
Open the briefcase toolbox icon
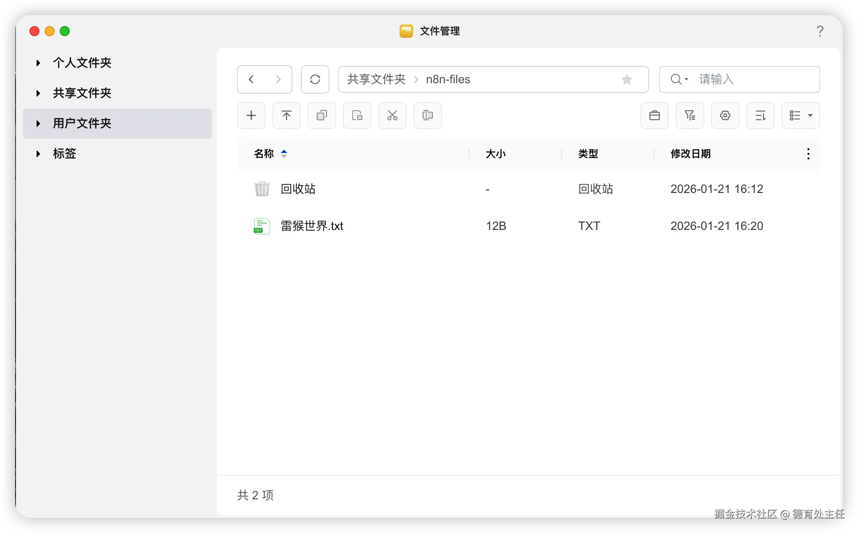coord(654,116)
